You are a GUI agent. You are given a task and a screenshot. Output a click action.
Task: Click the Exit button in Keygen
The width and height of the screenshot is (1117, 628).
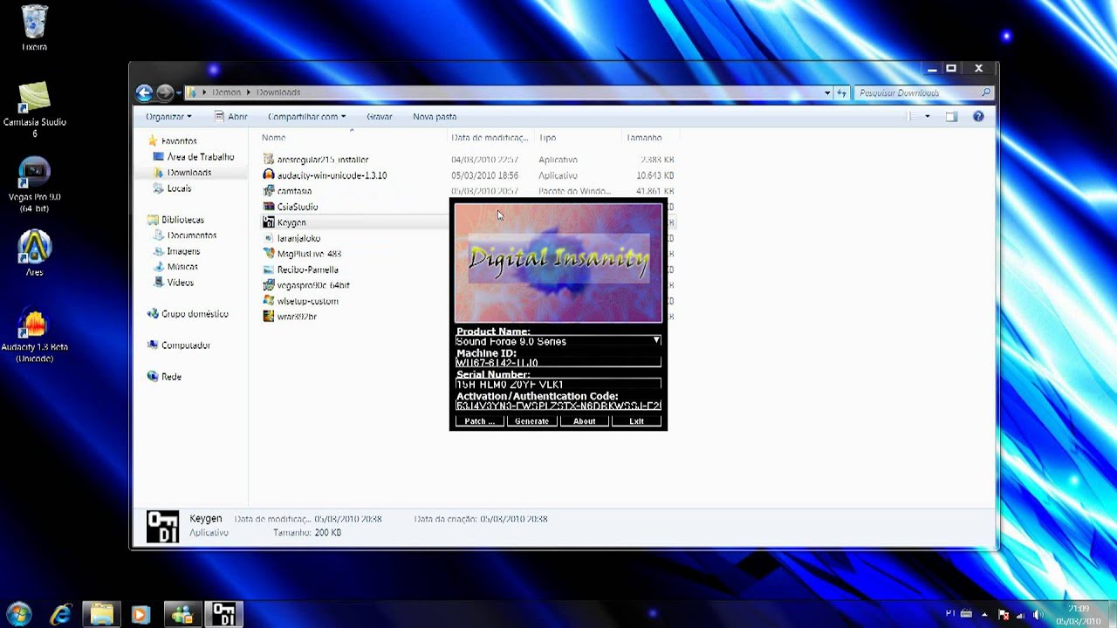pos(636,421)
